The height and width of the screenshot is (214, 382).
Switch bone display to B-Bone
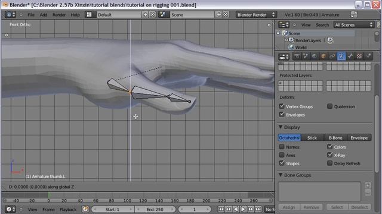(335, 137)
